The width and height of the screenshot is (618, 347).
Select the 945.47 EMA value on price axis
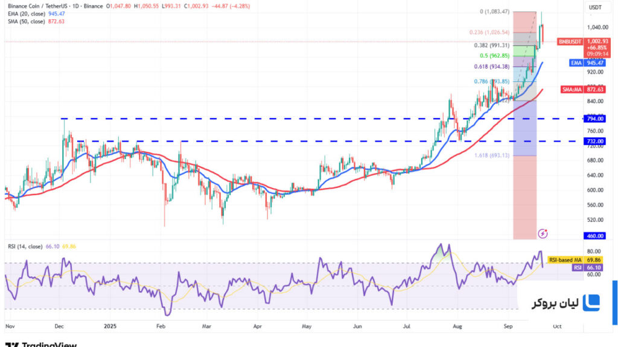tap(594, 63)
